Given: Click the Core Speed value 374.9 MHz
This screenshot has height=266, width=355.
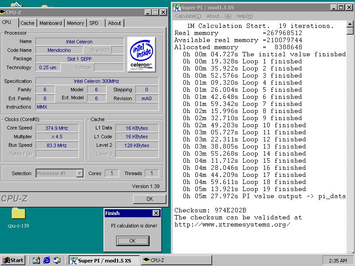Looking at the screenshot, I should point(57,128).
